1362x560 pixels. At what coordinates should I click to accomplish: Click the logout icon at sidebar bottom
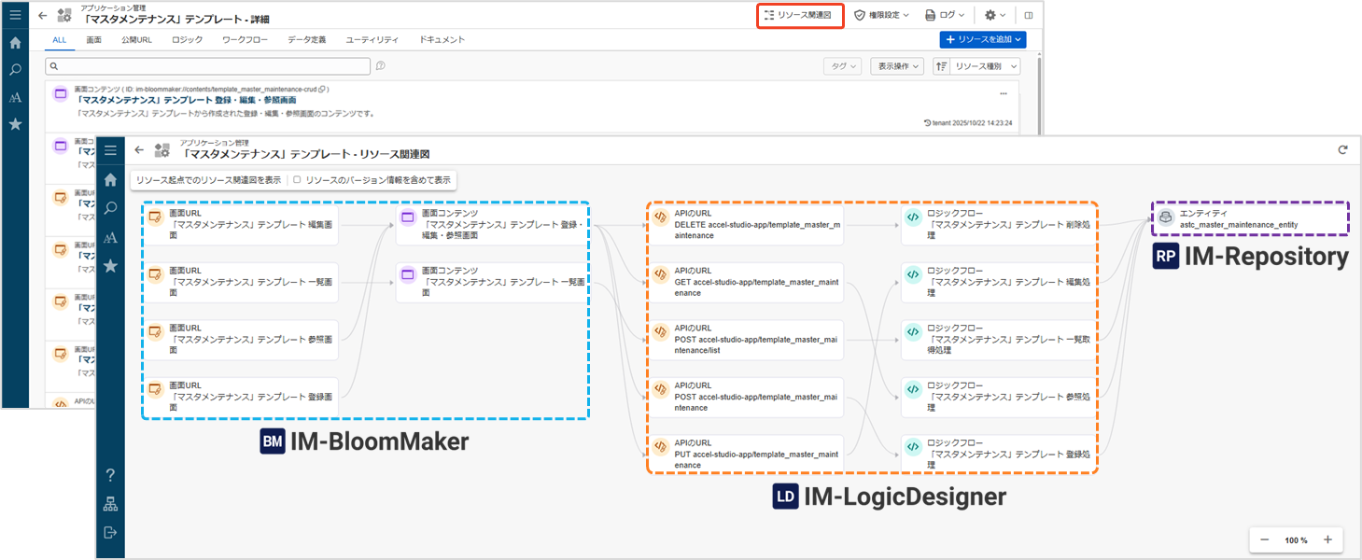(x=110, y=532)
